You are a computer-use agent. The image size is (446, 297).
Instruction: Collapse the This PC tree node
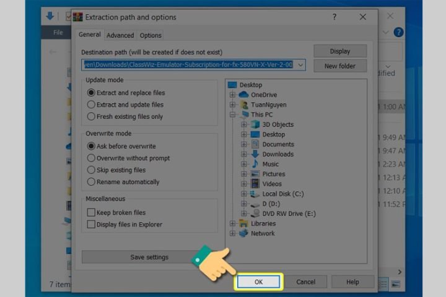(233, 114)
